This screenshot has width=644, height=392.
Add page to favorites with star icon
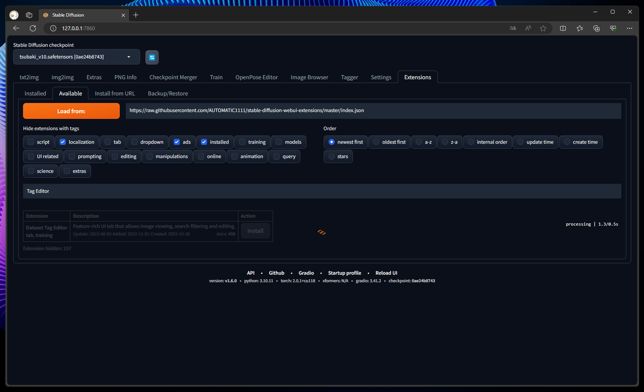543,28
